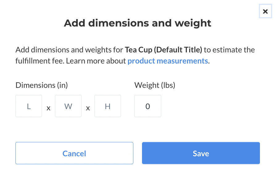This screenshot has height=180, width=276.
Task: Cancel adding dimensions and weight
Action: pyautogui.click(x=74, y=153)
